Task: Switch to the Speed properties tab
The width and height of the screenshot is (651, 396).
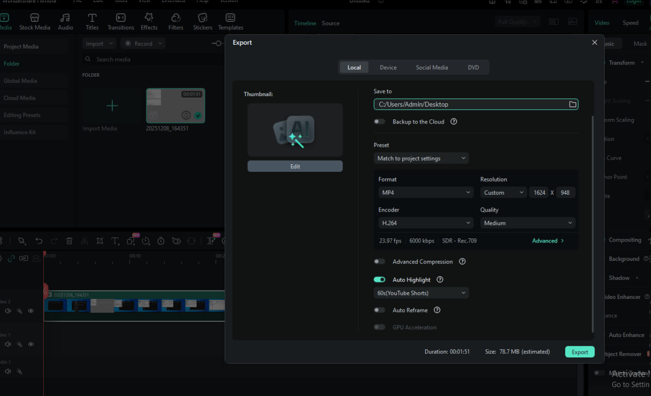Action: pos(630,23)
